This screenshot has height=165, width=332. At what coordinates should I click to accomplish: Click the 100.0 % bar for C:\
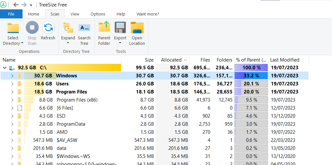click(251, 68)
